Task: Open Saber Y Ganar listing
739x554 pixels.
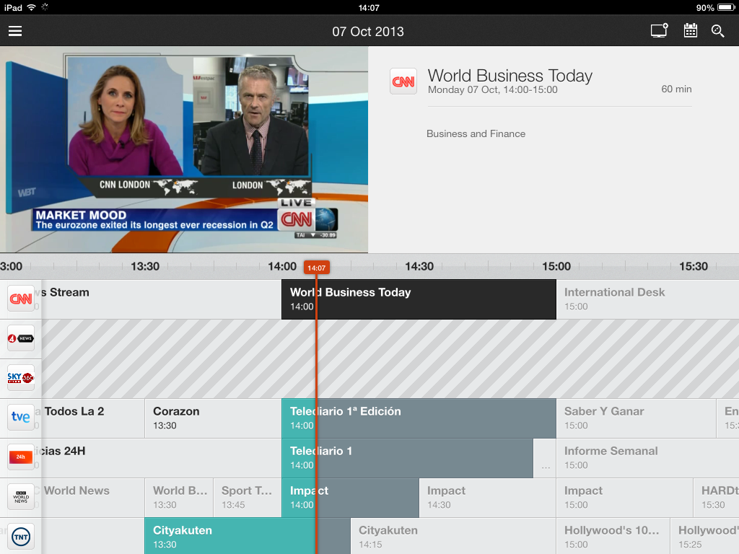Action: [637, 418]
